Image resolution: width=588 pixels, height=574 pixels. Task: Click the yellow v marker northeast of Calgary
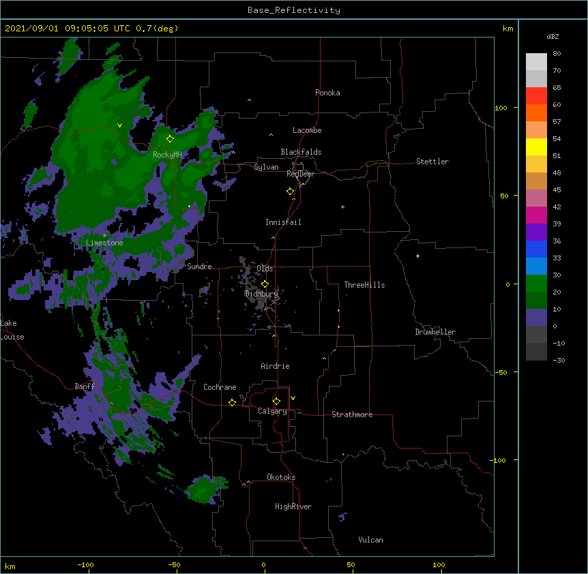click(293, 398)
